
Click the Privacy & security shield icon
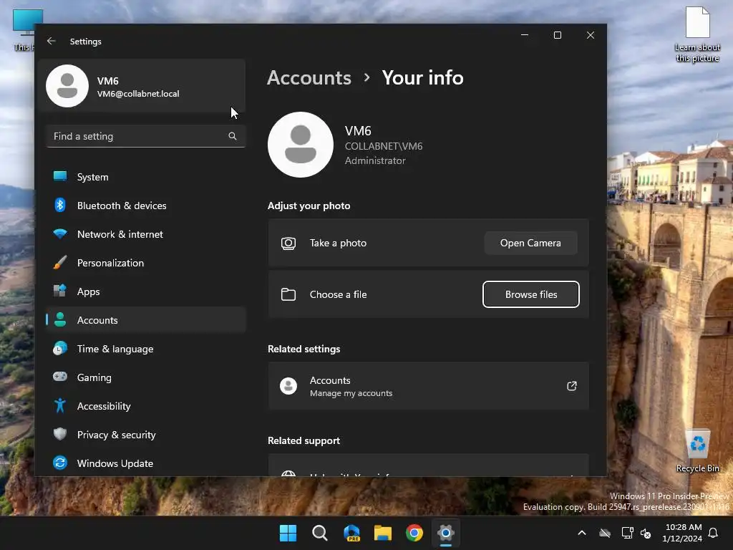coord(60,434)
